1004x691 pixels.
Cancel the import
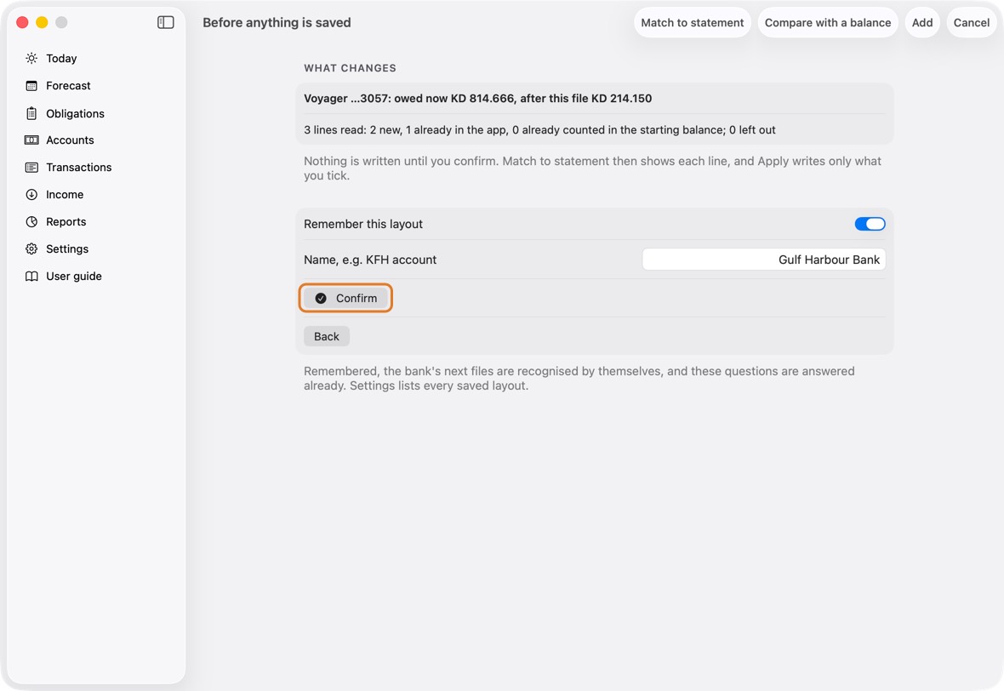click(x=972, y=22)
